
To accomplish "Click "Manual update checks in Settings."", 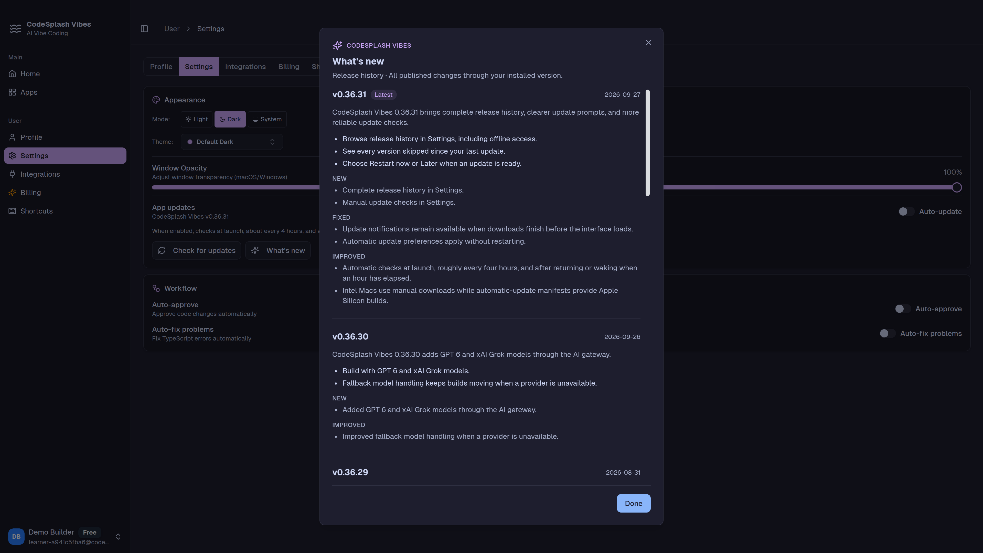I will [399, 202].
